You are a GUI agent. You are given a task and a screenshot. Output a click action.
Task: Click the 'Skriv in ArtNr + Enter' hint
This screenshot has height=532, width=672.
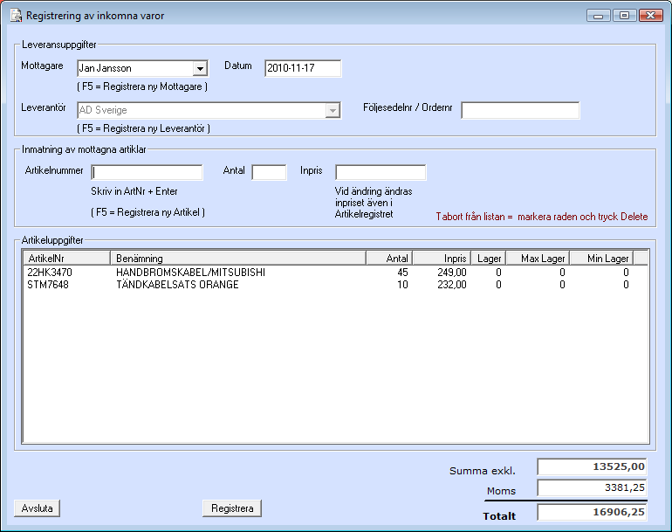tap(134, 191)
